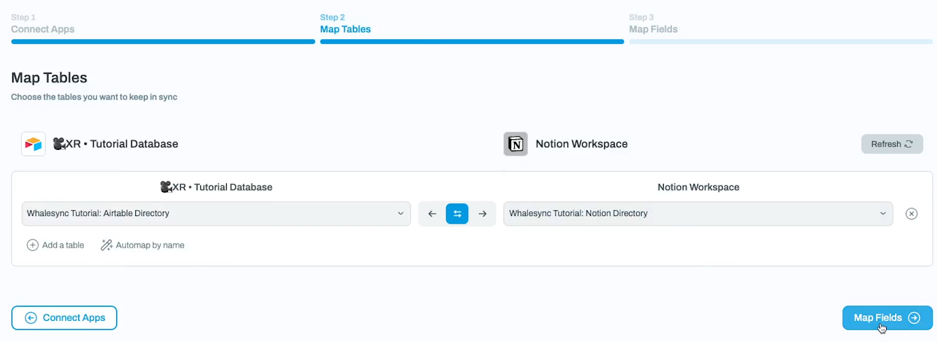Click the 'Notion Workspace' column header

(x=698, y=187)
